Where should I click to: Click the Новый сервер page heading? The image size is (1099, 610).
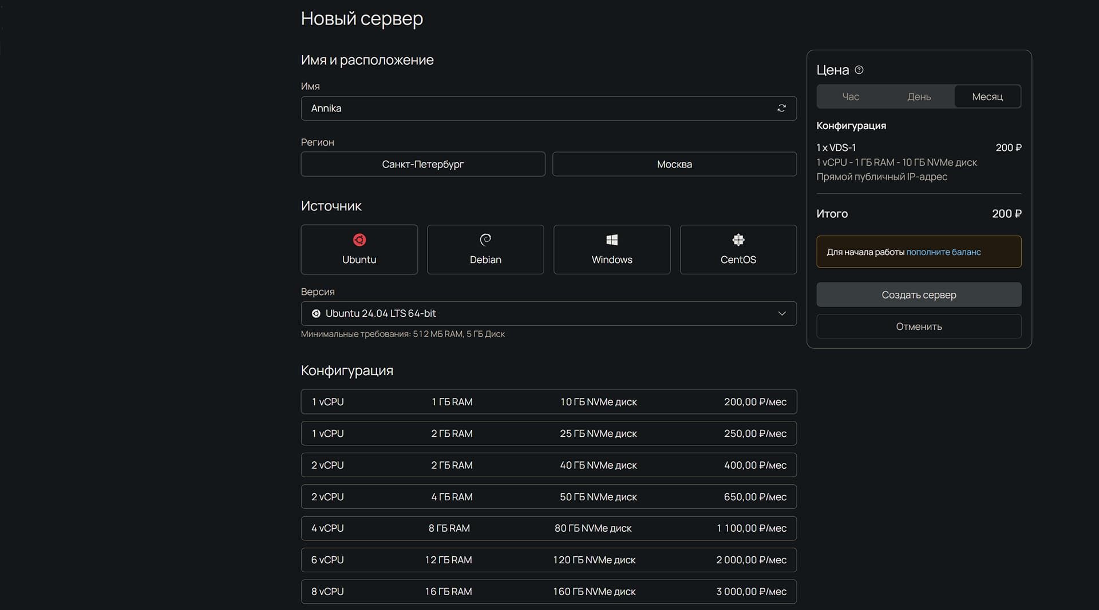pyautogui.click(x=362, y=19)
